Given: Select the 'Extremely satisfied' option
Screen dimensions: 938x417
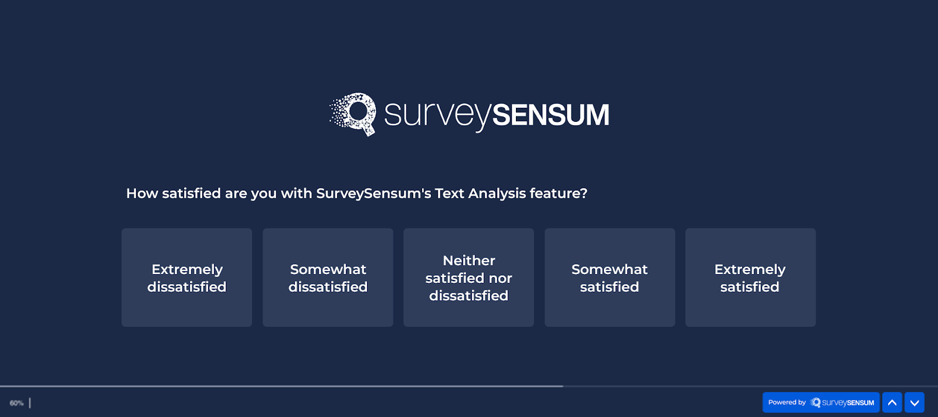Looking at the screenshot, I should pos(750,277).
